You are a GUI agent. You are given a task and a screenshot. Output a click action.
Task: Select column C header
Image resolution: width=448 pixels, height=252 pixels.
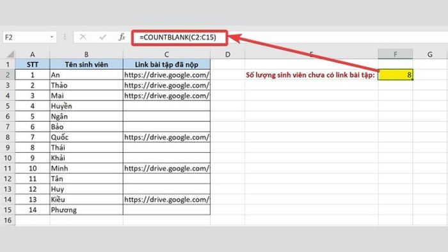[x=166, y=54]
